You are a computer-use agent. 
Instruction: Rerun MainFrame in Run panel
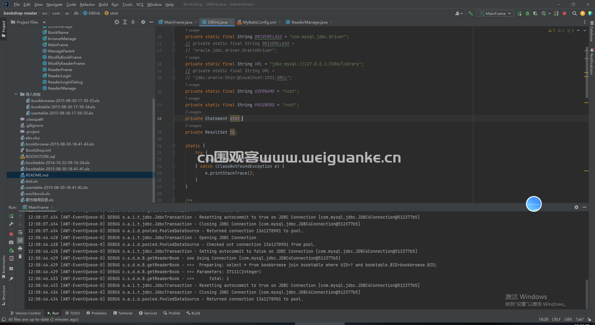click(x=11, y=216)
